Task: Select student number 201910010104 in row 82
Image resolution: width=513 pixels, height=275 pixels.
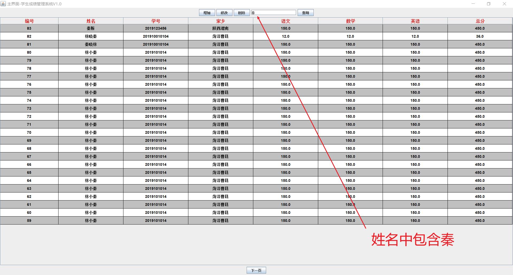Action: click(156, 36)
